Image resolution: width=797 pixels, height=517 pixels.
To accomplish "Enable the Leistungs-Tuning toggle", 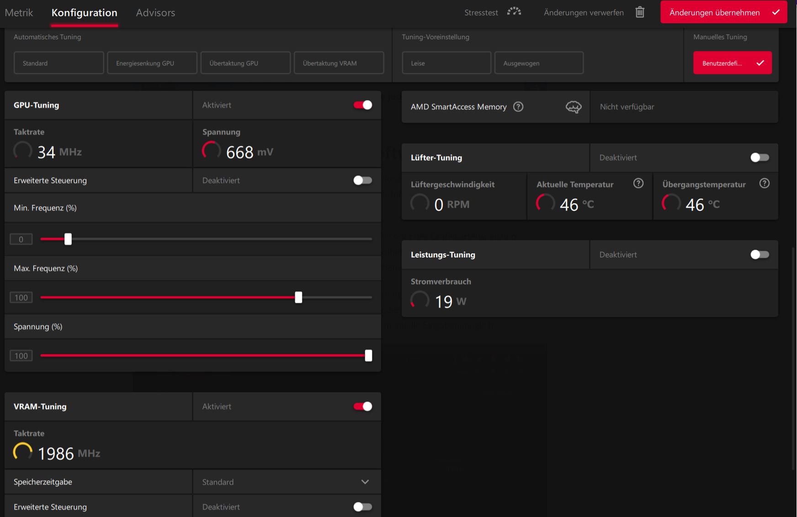I will [x=760, y=255].
